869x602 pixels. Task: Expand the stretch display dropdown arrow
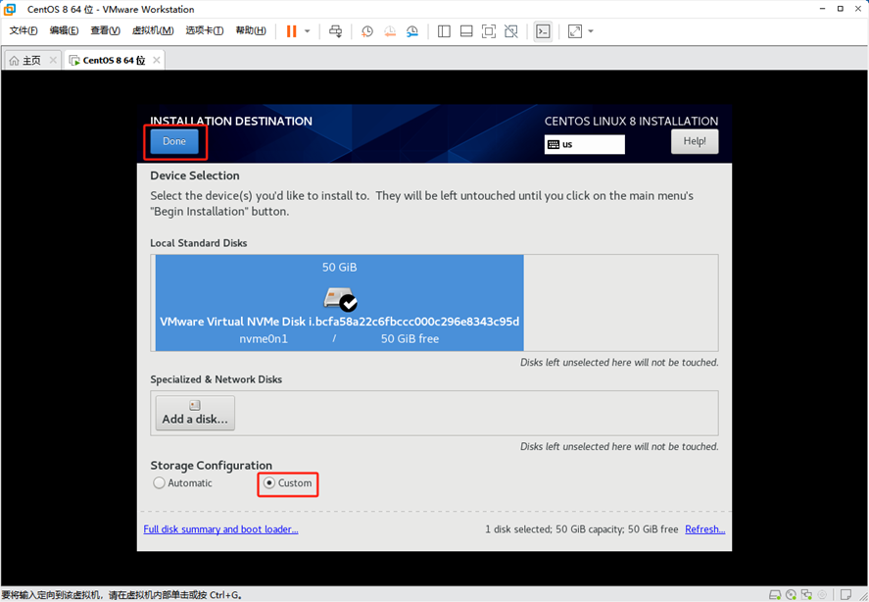591,31
